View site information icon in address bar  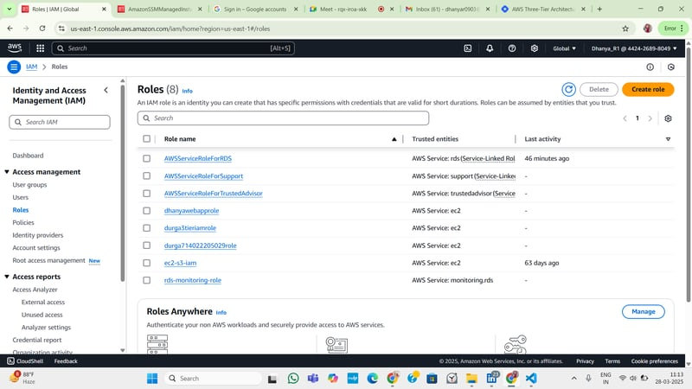tap(61, 29)
